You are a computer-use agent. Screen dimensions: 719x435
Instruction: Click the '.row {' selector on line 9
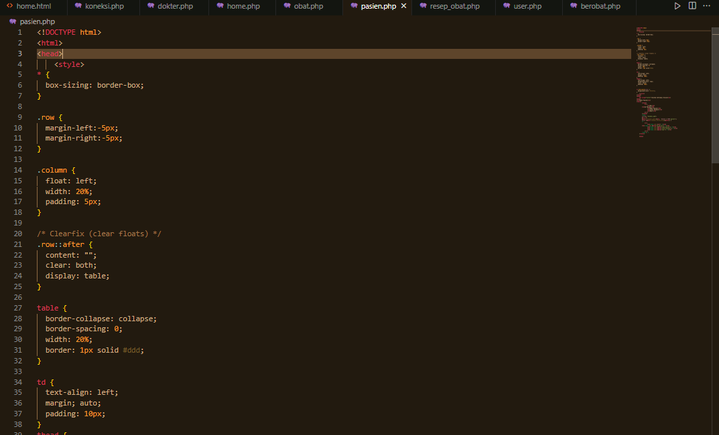click(50, 117)
